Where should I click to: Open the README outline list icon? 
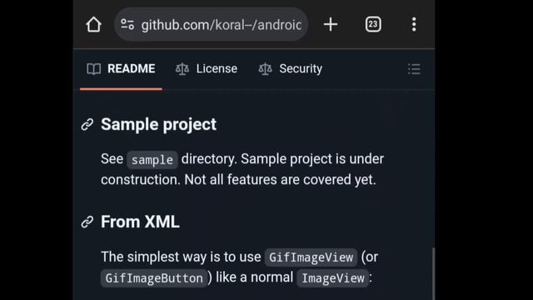414,69
